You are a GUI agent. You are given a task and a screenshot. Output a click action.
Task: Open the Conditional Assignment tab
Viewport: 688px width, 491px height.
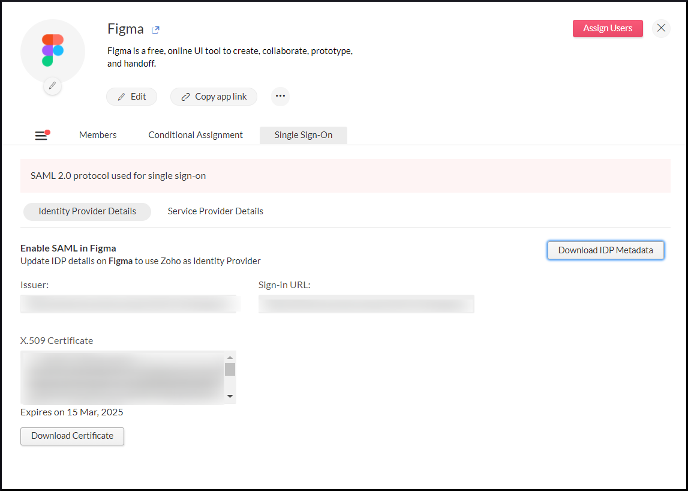196,135
